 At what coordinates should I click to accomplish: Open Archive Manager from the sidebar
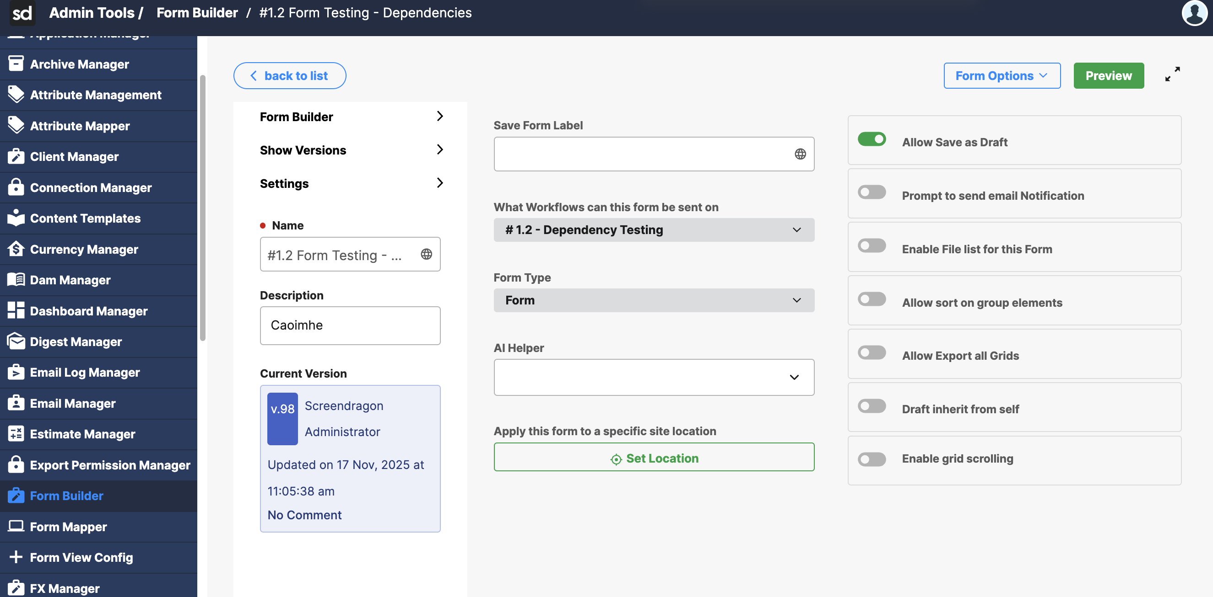click(79, 64)
